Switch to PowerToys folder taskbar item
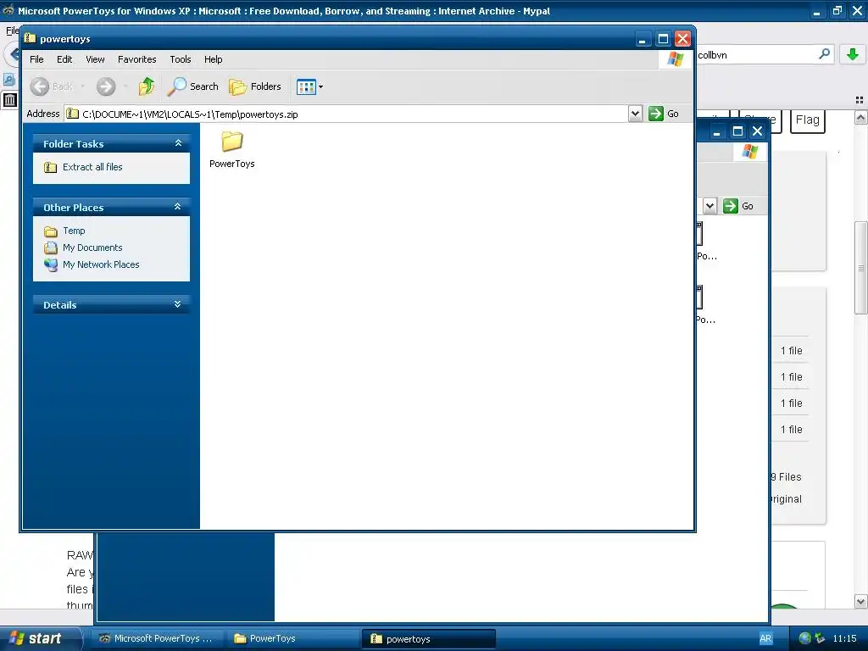This screenshot has width=868, height=651. coord(293,638)
